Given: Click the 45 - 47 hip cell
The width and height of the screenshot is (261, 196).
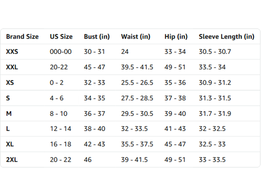Looking at the screenshot, I should click(175, 144).
